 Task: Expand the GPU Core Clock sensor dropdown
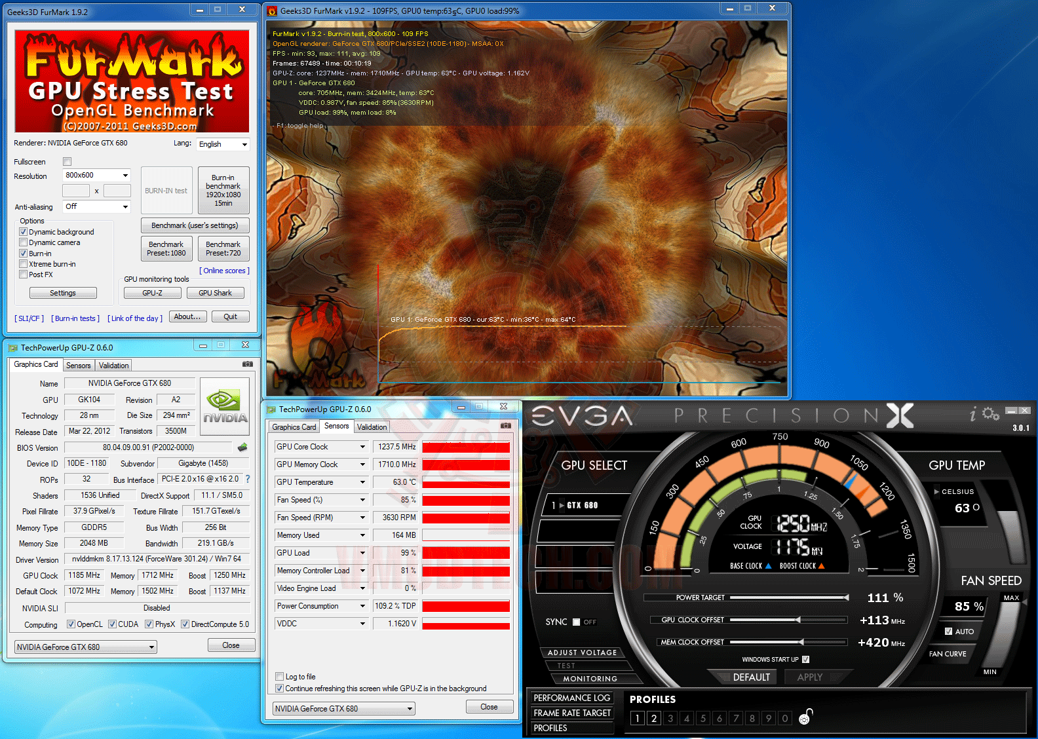pos(362,447)
